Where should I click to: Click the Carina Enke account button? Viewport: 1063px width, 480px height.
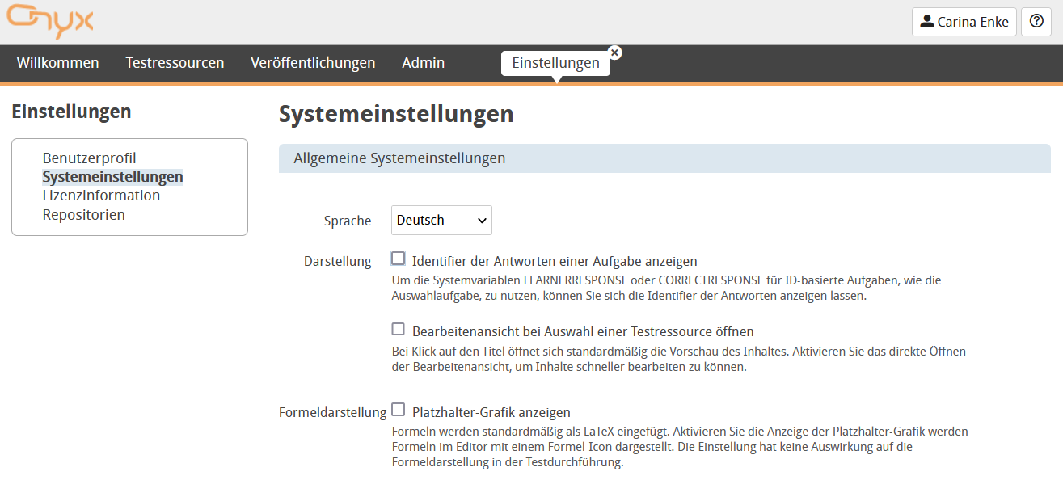pyautogui.click(x=964, y=22)
